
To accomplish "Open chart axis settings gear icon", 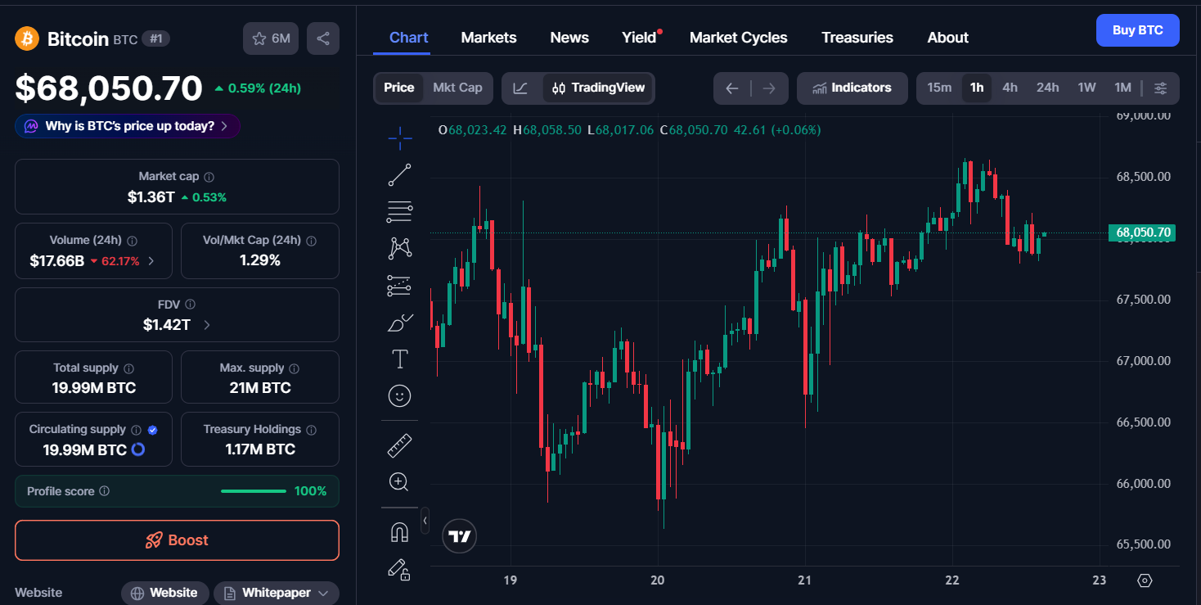I will click(x=1145, y=580).
